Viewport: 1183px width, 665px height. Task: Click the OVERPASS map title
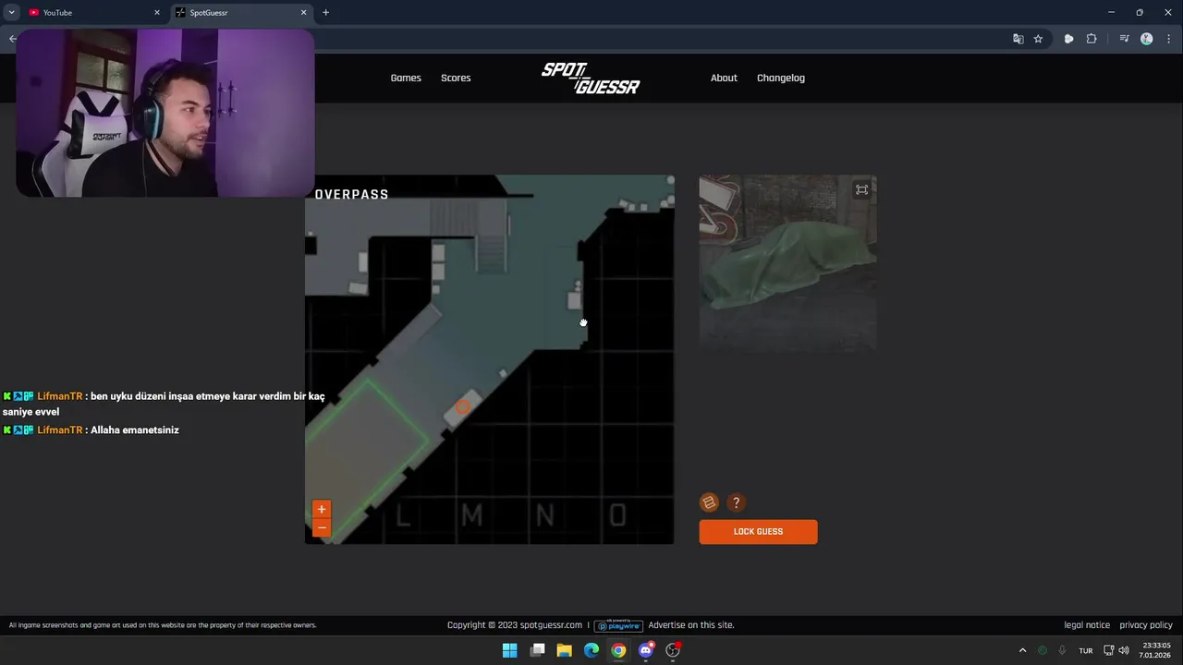pos(351,194)
